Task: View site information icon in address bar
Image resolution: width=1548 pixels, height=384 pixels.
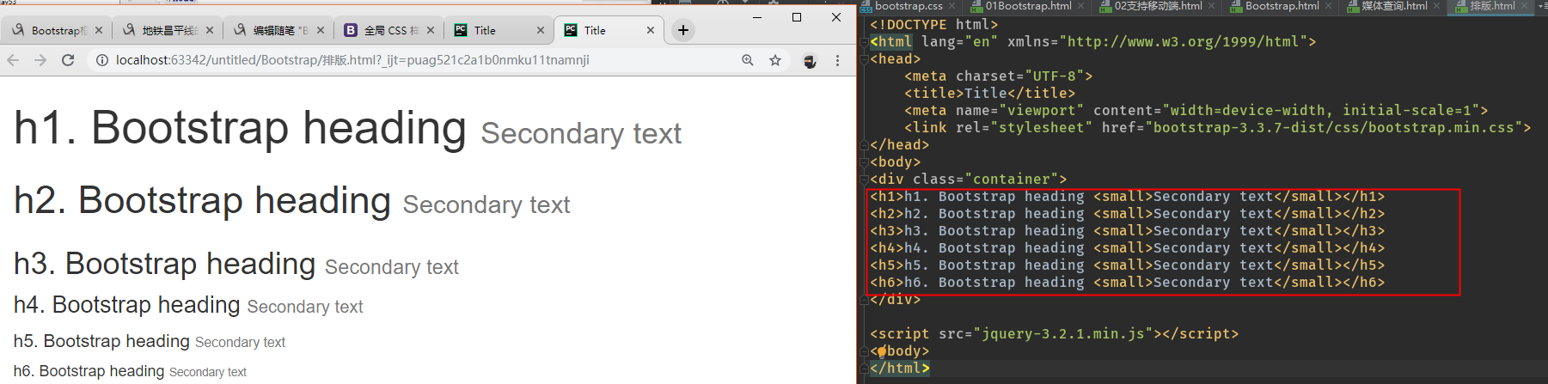Action: (101, 60)
